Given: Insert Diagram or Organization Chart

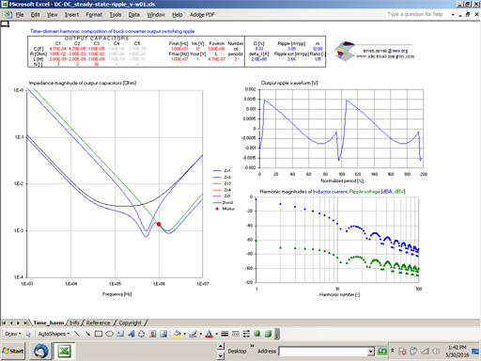Looking at the screenshot, I should tap(142, 334).
